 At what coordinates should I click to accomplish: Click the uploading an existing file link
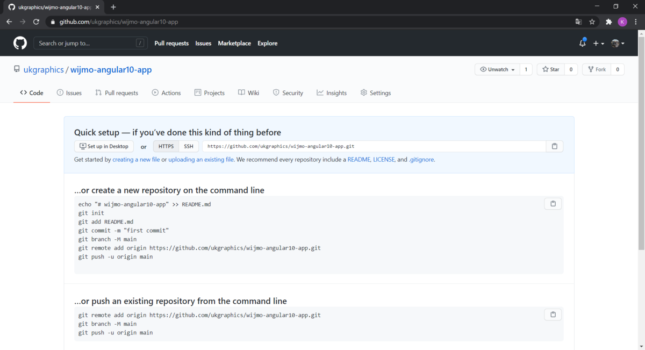[201, 160]
